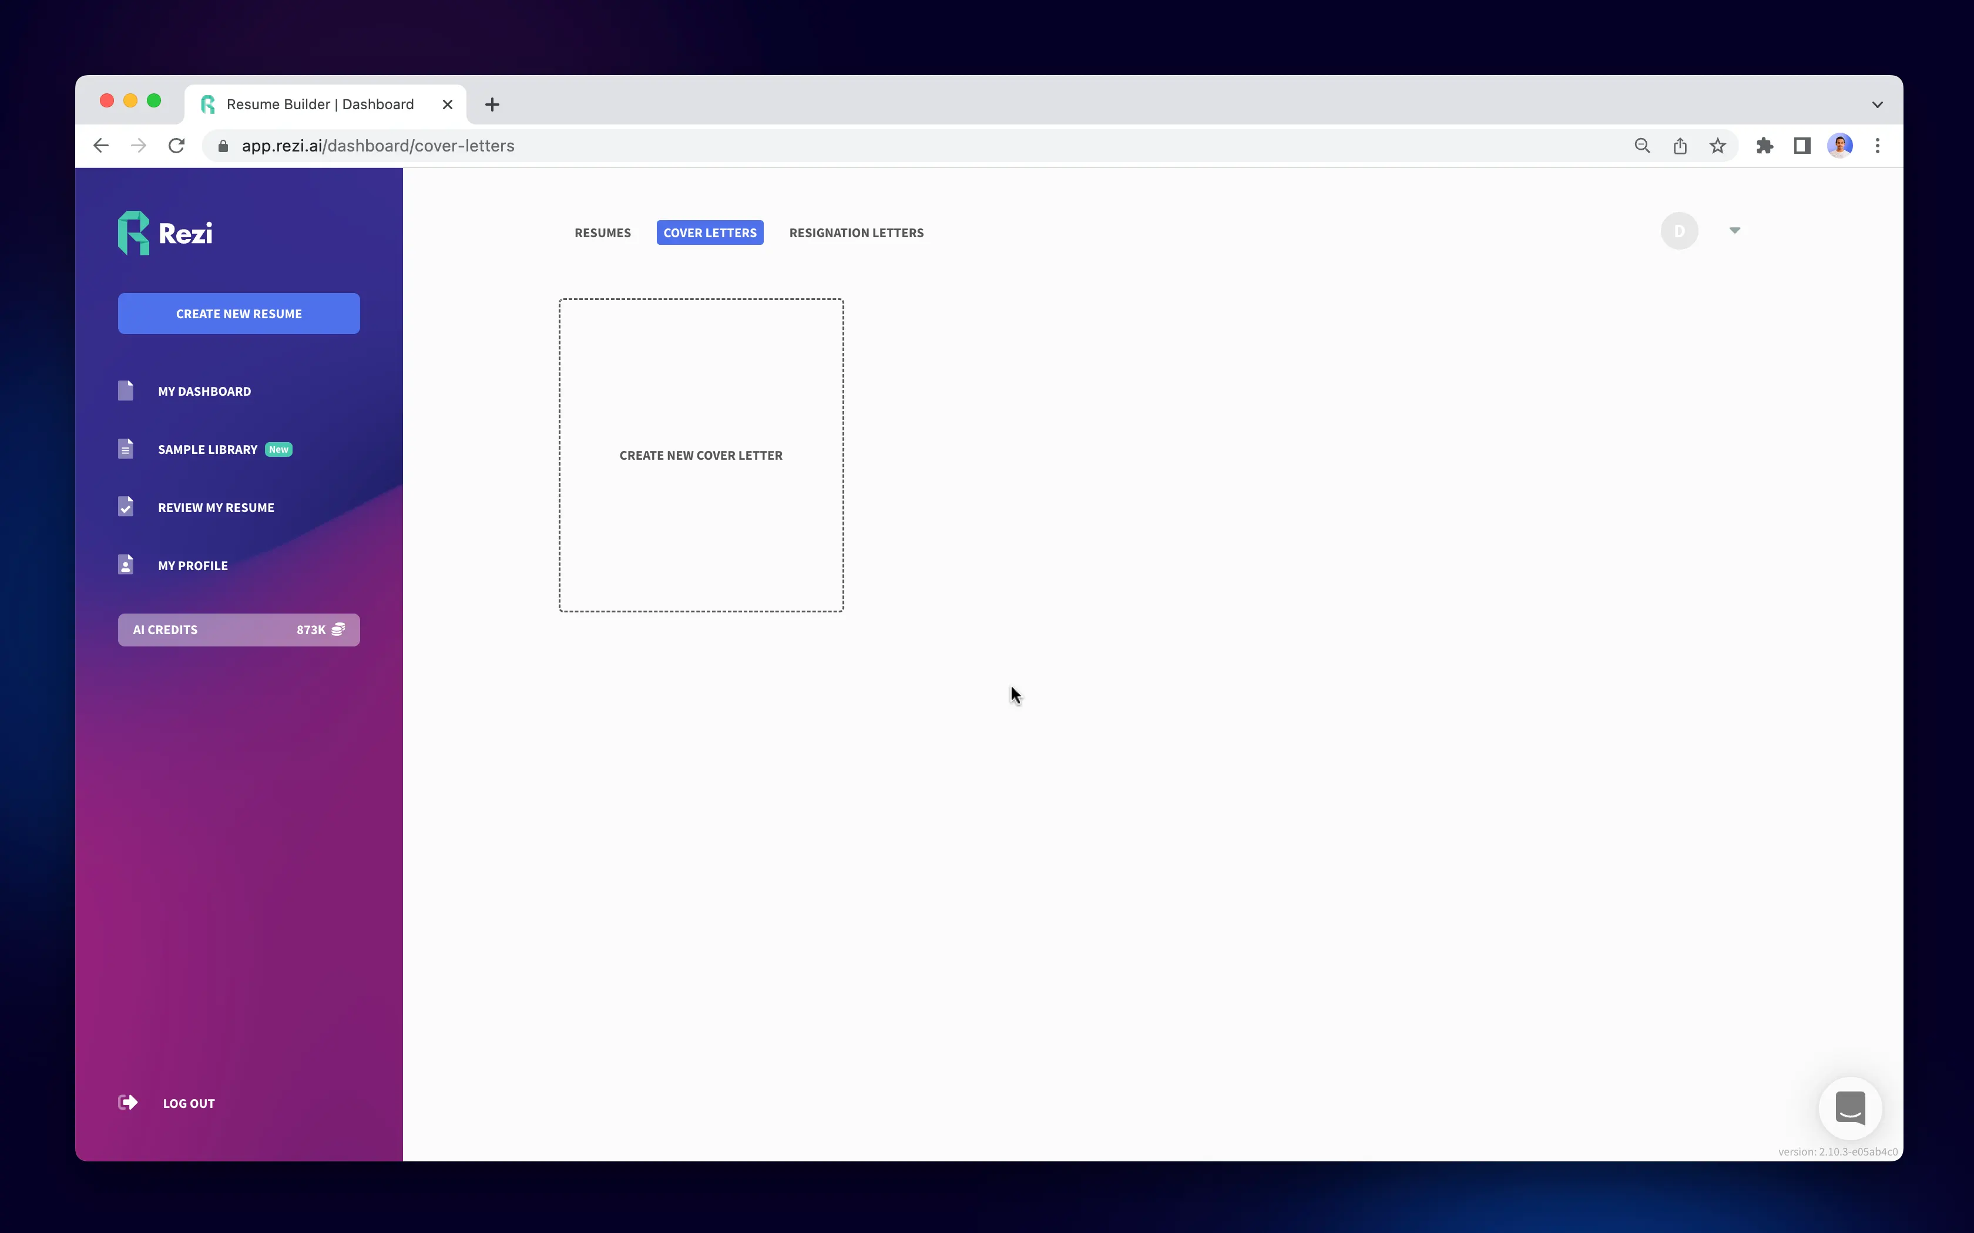The image size is (1974, 1233).
Task: Click Create New Cover Letter card
Action: point(701,455)
